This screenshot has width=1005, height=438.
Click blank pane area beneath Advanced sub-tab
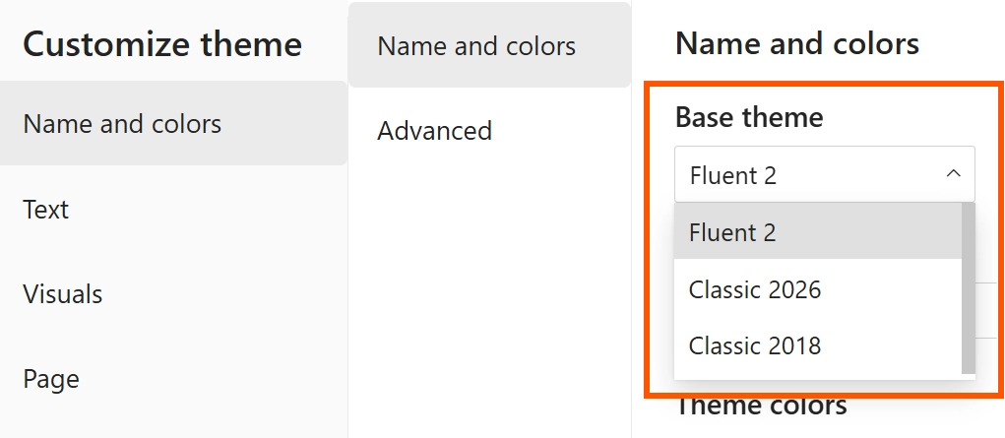point(489,295)
